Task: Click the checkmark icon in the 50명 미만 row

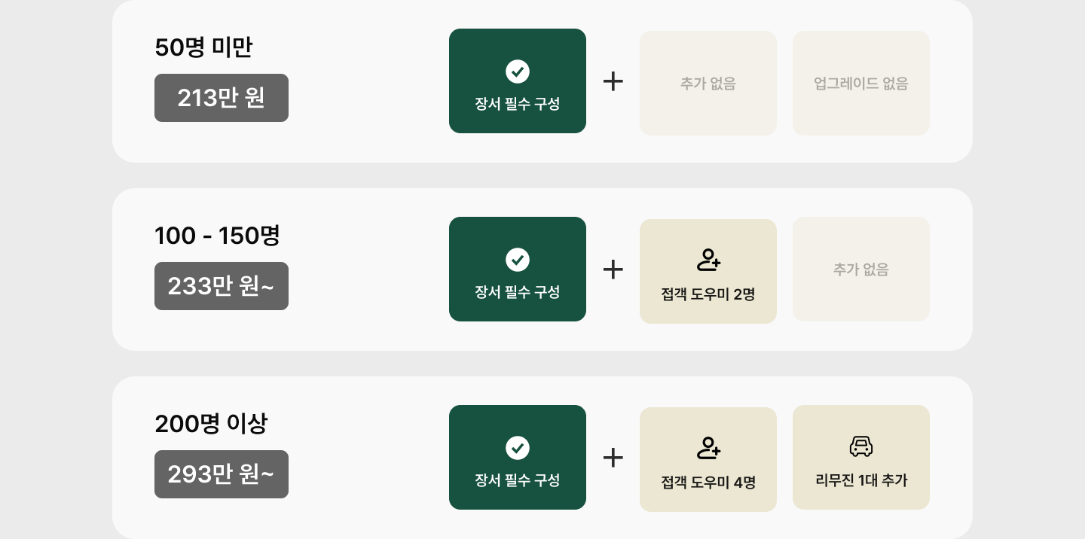Action: tap(518, 72)
